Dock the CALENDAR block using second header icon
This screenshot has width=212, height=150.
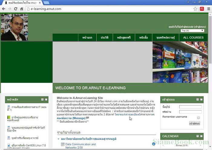point(201,136)
